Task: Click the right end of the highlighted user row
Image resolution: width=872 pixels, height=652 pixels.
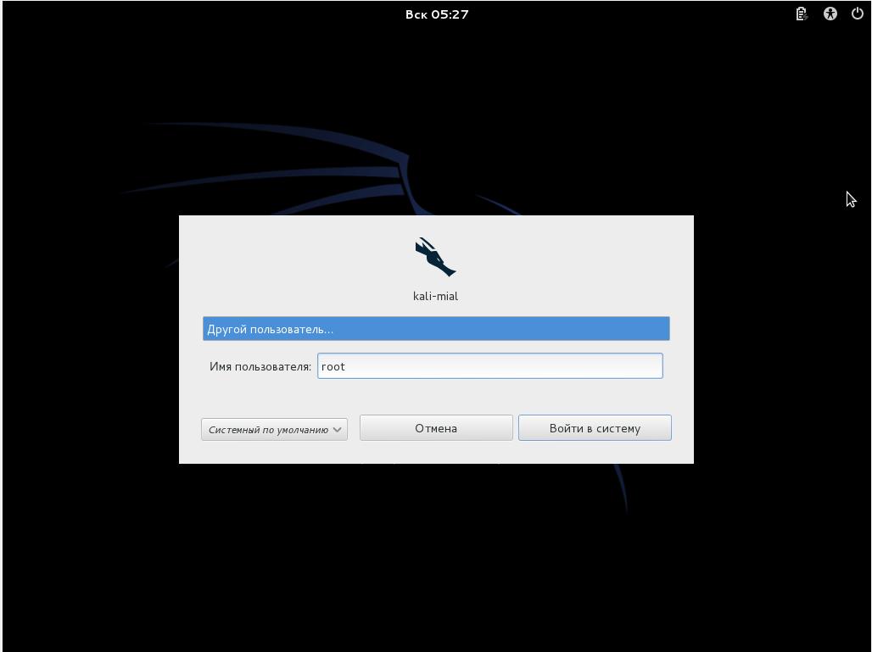Action: [645, 329]
